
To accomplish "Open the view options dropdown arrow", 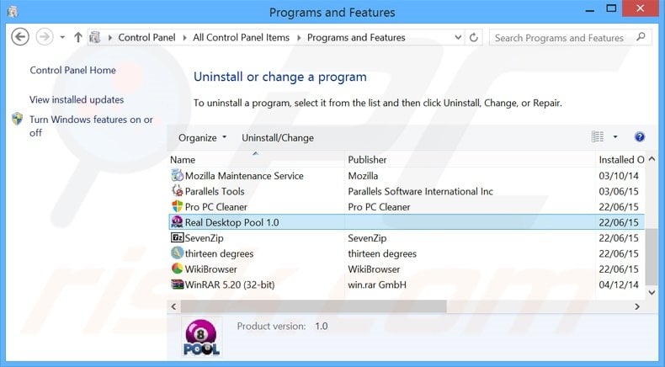I will click(x=615, y=136).
